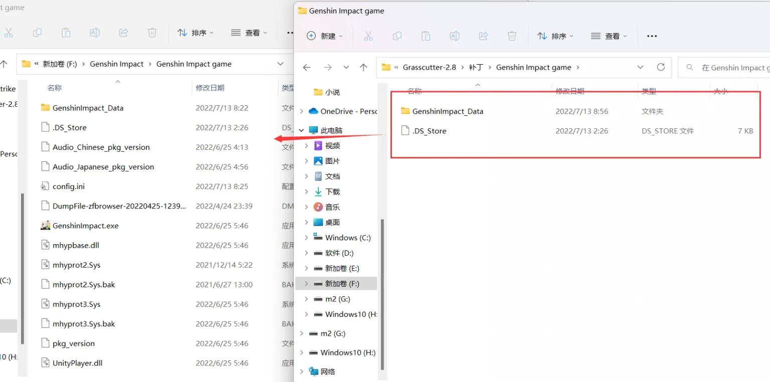
Task: Go up one folder level in right window
Action: pos(363,67)
